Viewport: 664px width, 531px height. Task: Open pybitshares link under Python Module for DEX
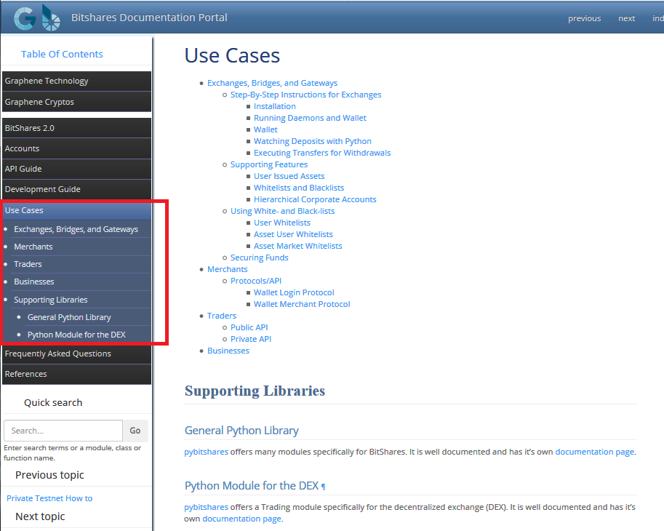point(207,507)
